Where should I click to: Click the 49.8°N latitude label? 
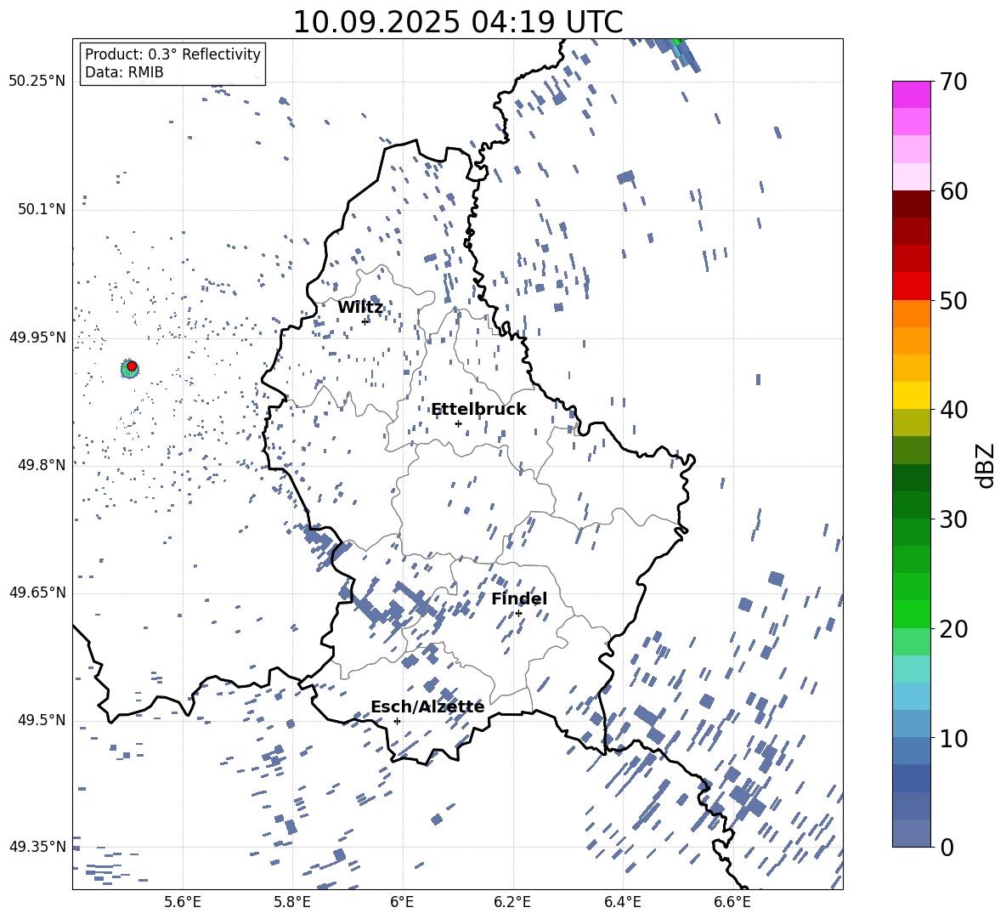point(42,465)
